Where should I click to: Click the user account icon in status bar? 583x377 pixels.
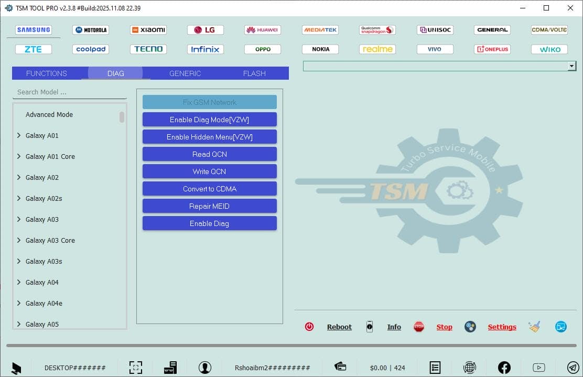click(205, 367)
